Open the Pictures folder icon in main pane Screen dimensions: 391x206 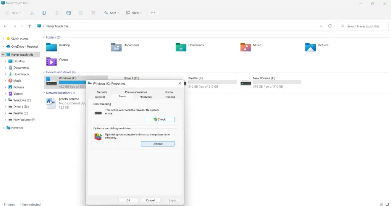[310, 47]
